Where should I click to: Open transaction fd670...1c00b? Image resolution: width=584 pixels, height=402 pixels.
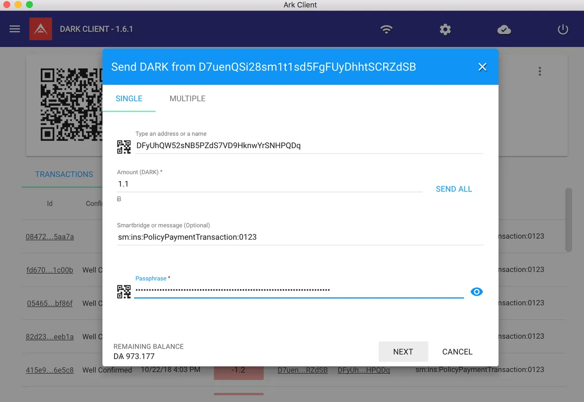(x=50, y=270)
